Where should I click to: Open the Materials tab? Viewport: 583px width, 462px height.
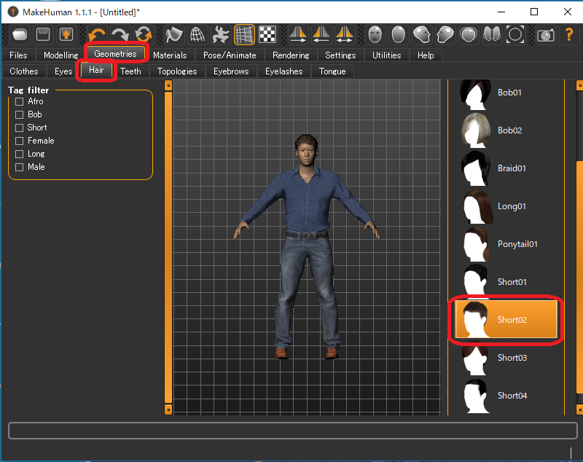click(170, 55)
